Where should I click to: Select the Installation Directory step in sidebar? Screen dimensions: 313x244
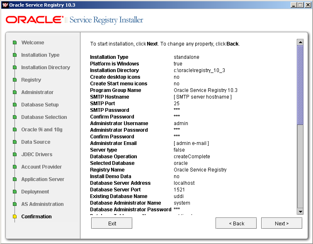coord(46,68)
